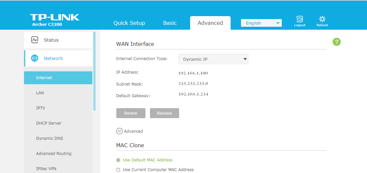Click the IP Address label
The width and height of the screenshot is (367, 173).
[128, 72]
